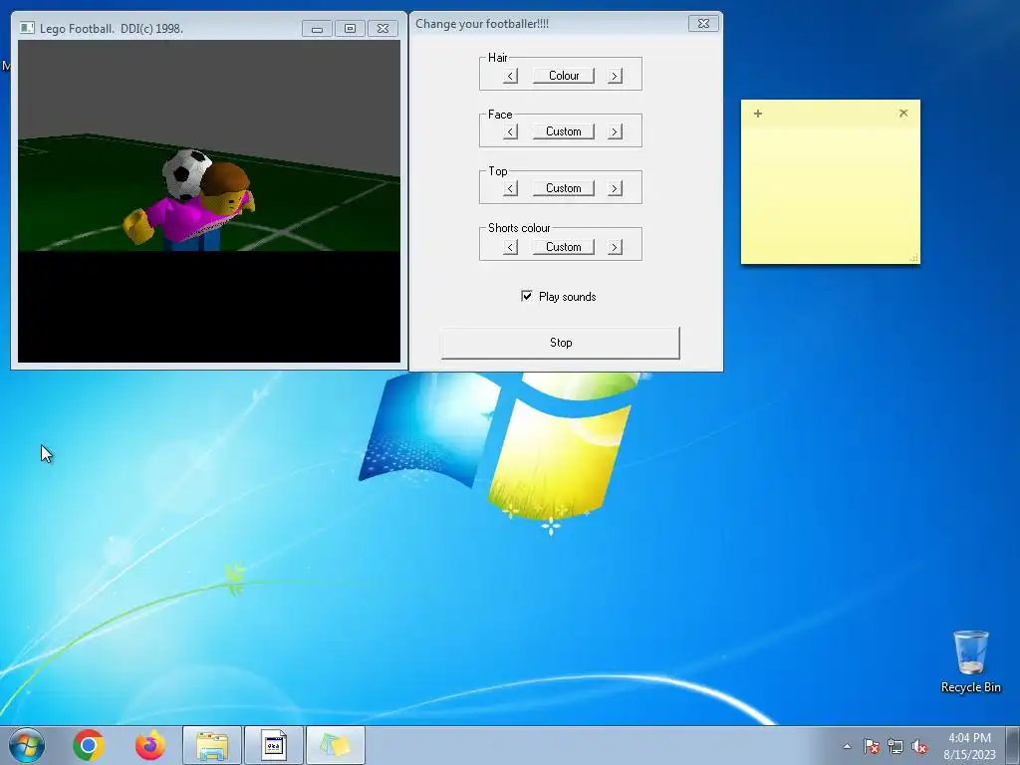Minimize the Lego Football window
The height and width of the screenshot is (765, 1020).
coord(317,29)
